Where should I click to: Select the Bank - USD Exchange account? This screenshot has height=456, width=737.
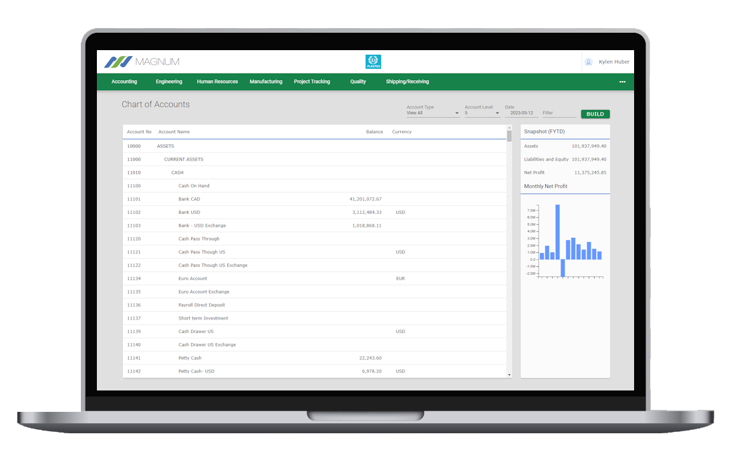(315, 225)
